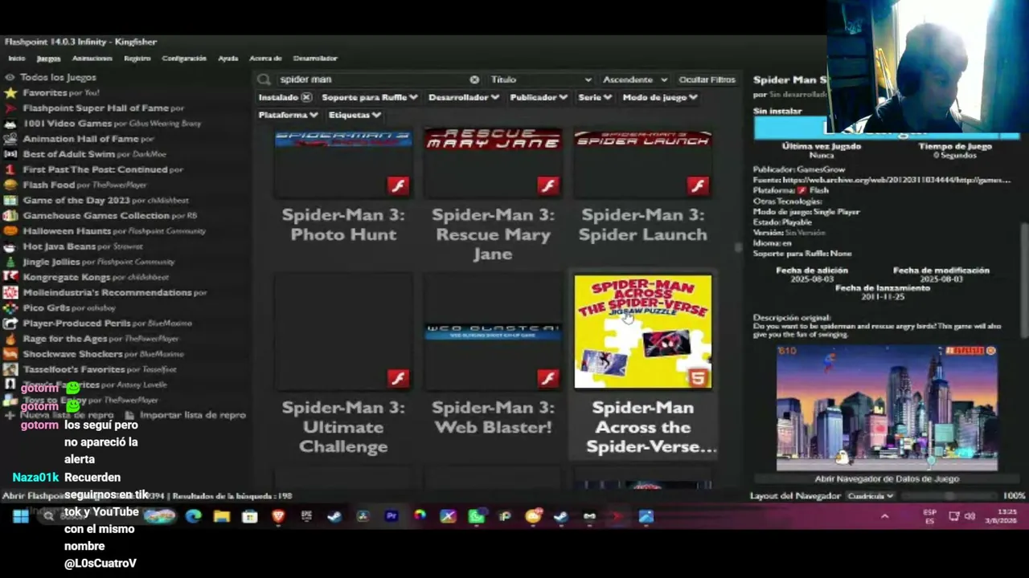Open the Halloween Haunts pumpkin icon

(10, 231)
